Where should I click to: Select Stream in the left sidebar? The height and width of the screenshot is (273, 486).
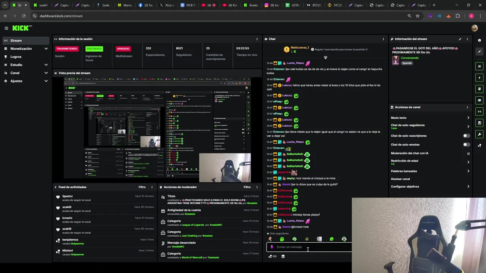pos(26,41)
